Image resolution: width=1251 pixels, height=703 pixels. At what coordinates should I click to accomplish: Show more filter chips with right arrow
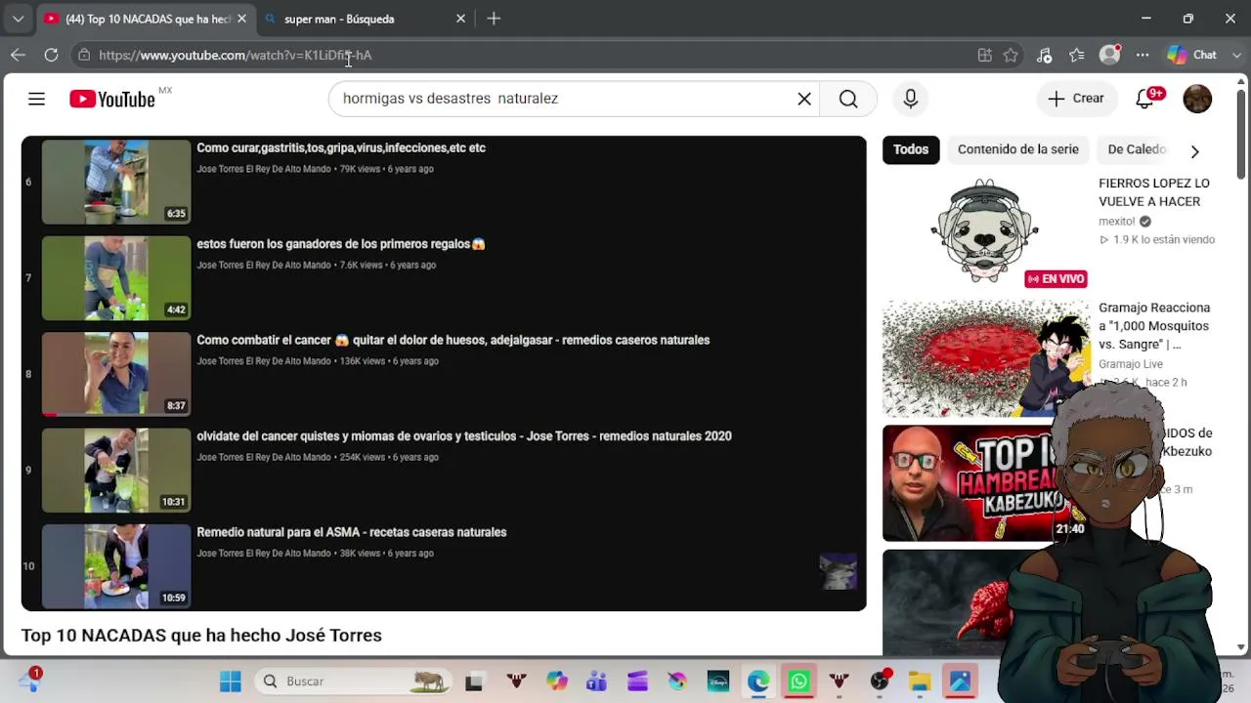click(1194, 150)
